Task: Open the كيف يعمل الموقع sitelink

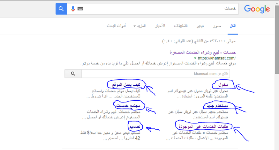Action: [126, 85]
